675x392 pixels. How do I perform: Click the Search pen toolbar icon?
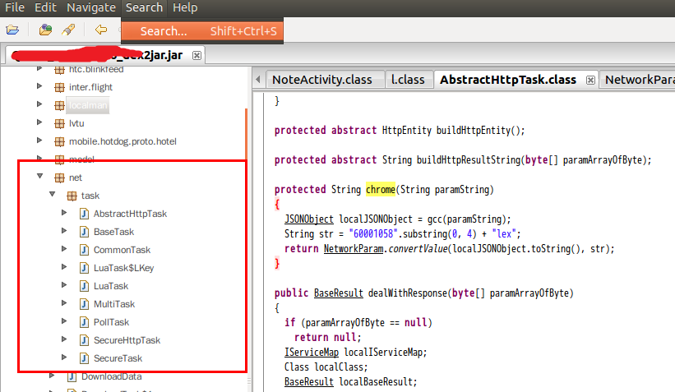tap(68, 30)
